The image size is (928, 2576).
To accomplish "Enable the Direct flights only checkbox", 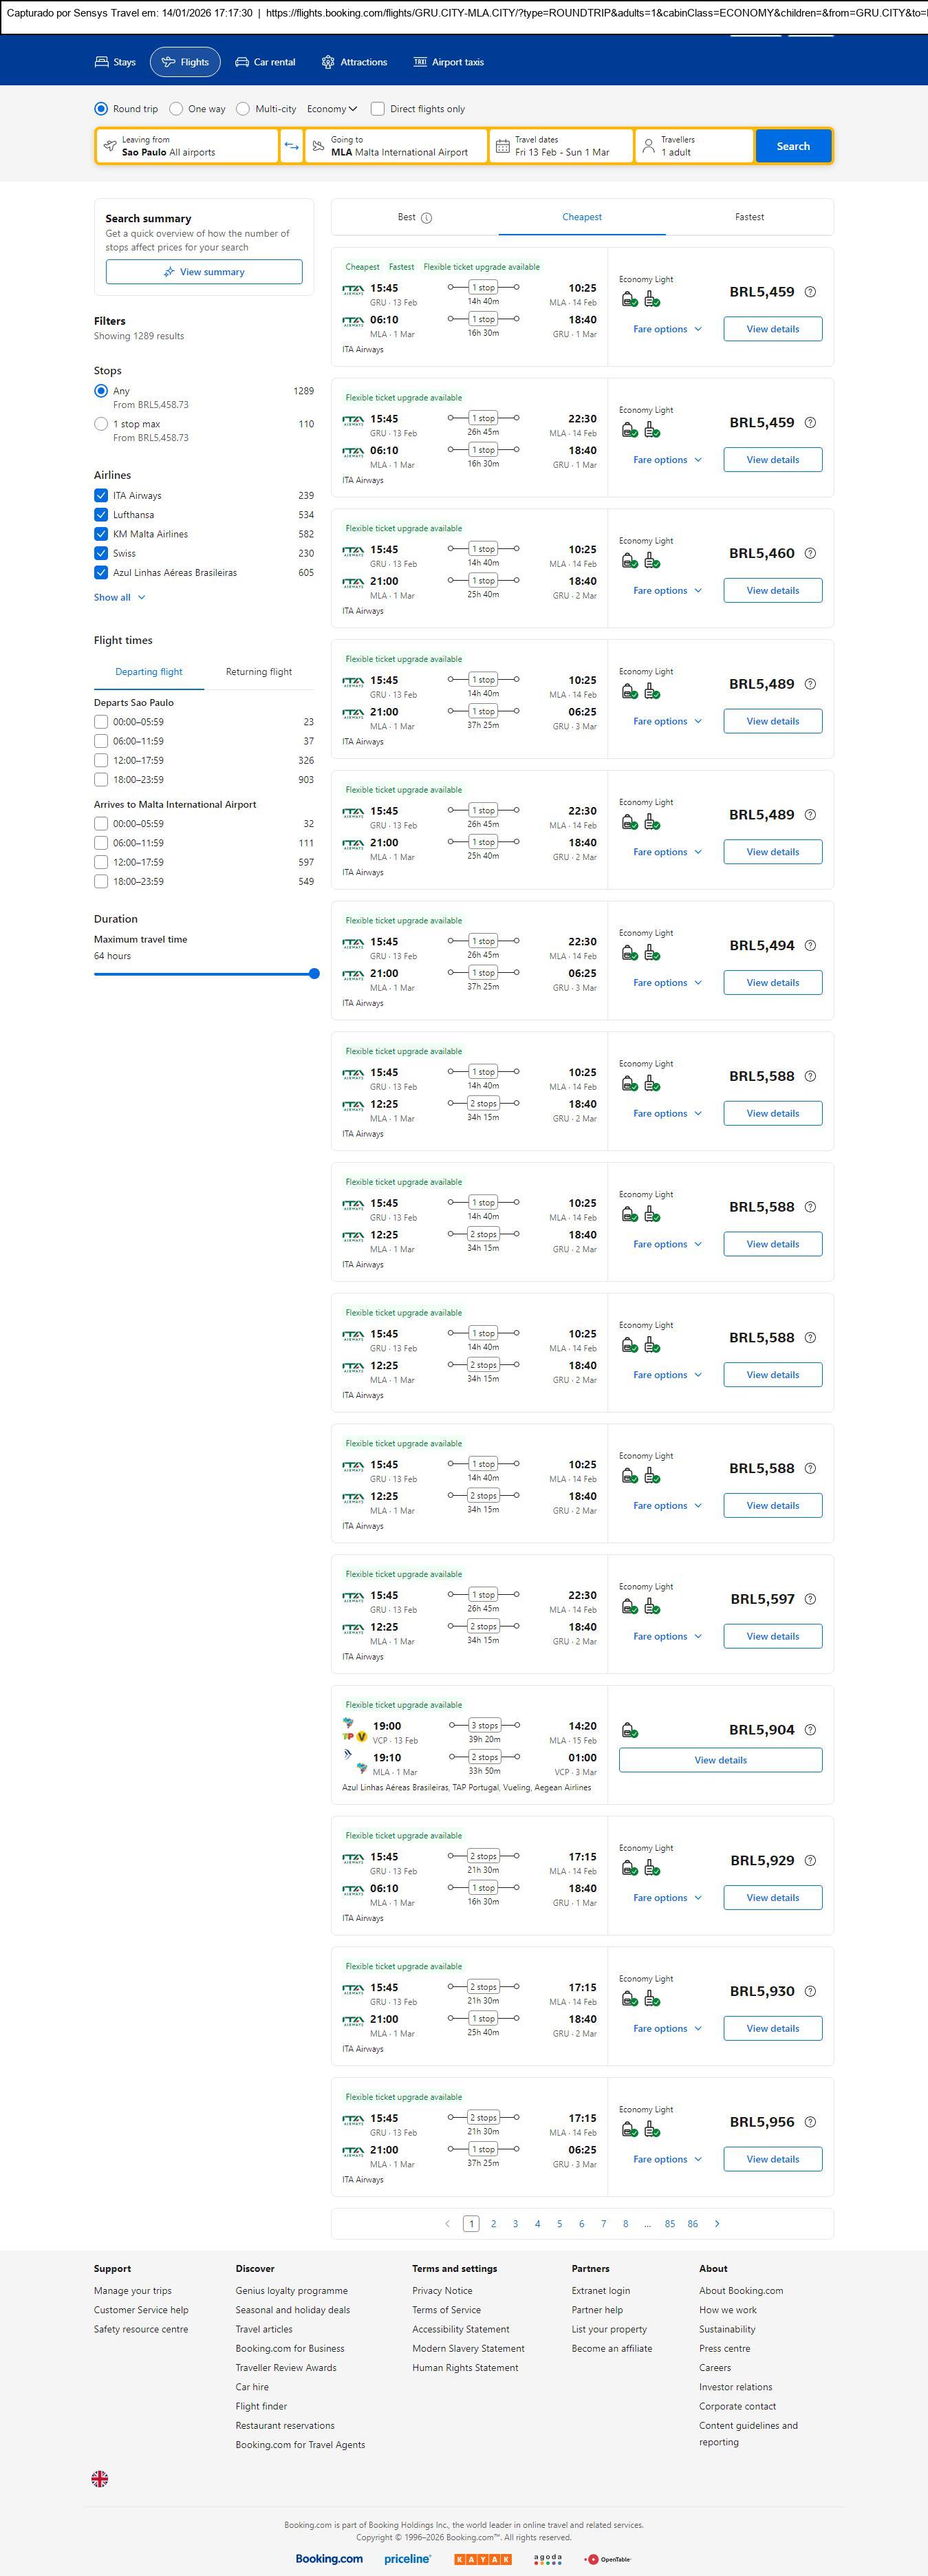I will (x=378, y=109).
